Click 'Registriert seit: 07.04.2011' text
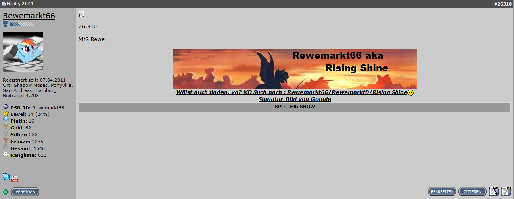This screenshot has width=514, height=199. 34,80
